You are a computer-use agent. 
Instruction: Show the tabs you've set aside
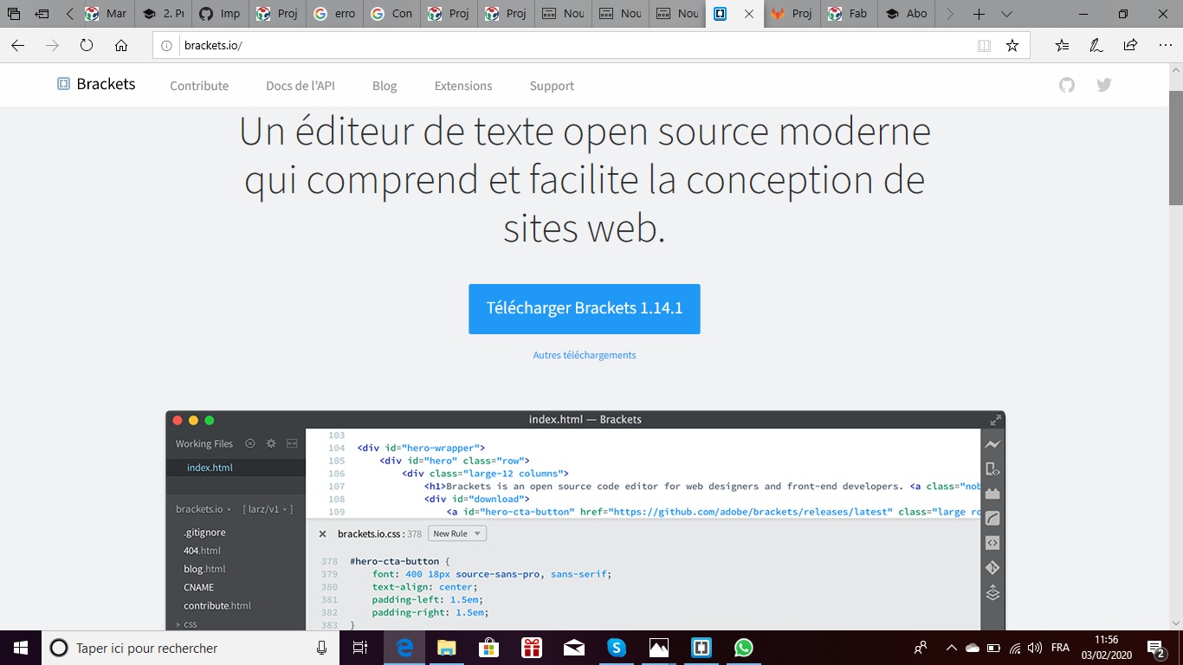[14, 14]
